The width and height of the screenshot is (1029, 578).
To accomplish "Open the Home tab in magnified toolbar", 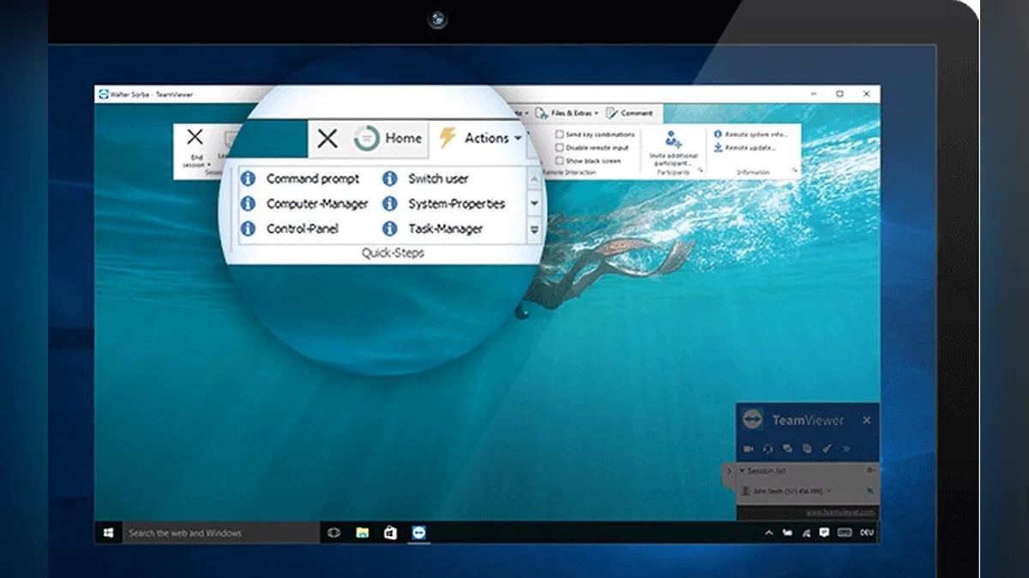I will 388,138.
